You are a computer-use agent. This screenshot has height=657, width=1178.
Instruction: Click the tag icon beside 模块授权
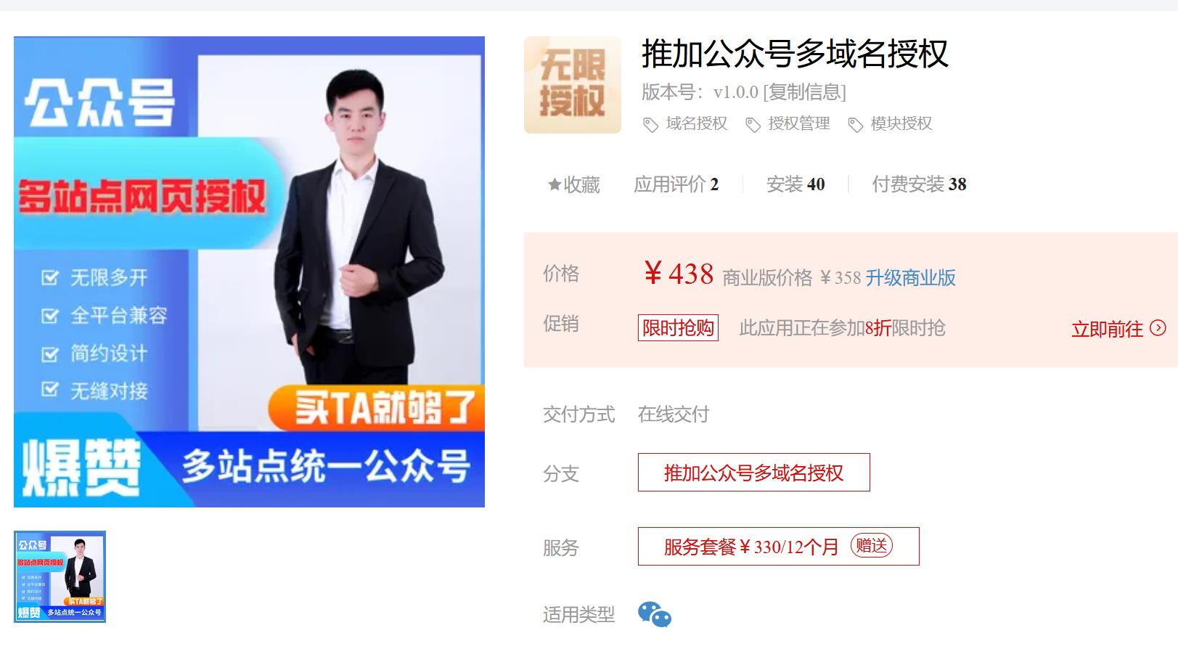tap(855, 125)
